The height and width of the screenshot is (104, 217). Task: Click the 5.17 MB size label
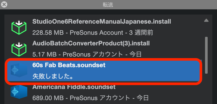coord(44,54)
